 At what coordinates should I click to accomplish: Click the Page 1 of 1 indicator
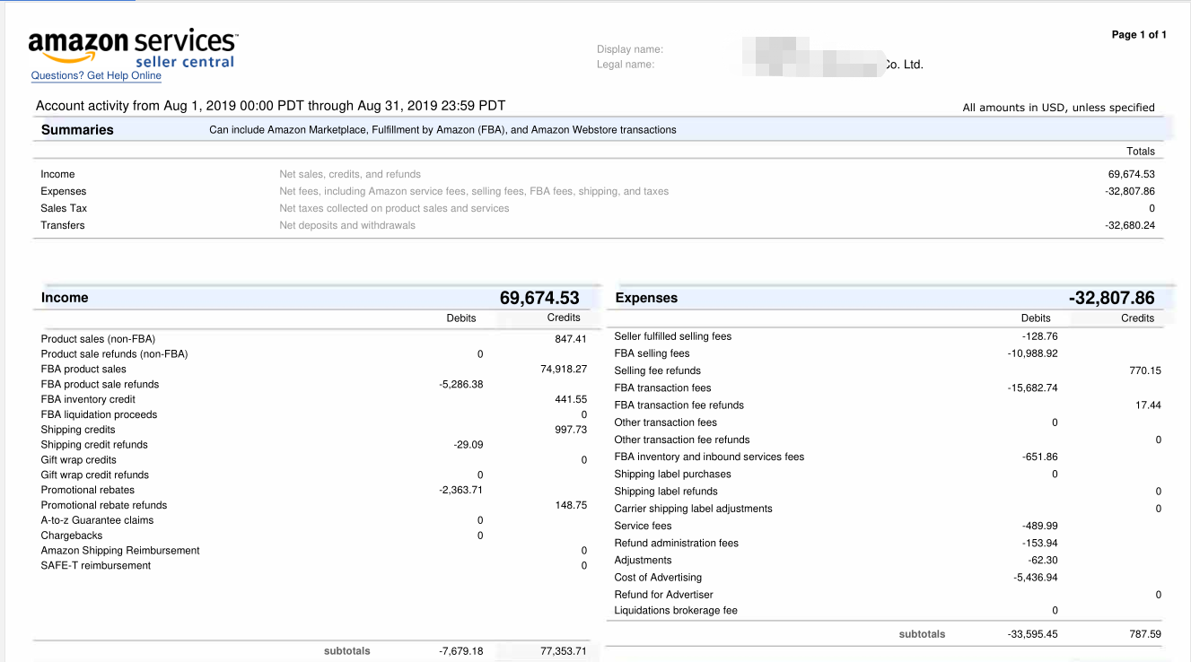[1139, 35]
